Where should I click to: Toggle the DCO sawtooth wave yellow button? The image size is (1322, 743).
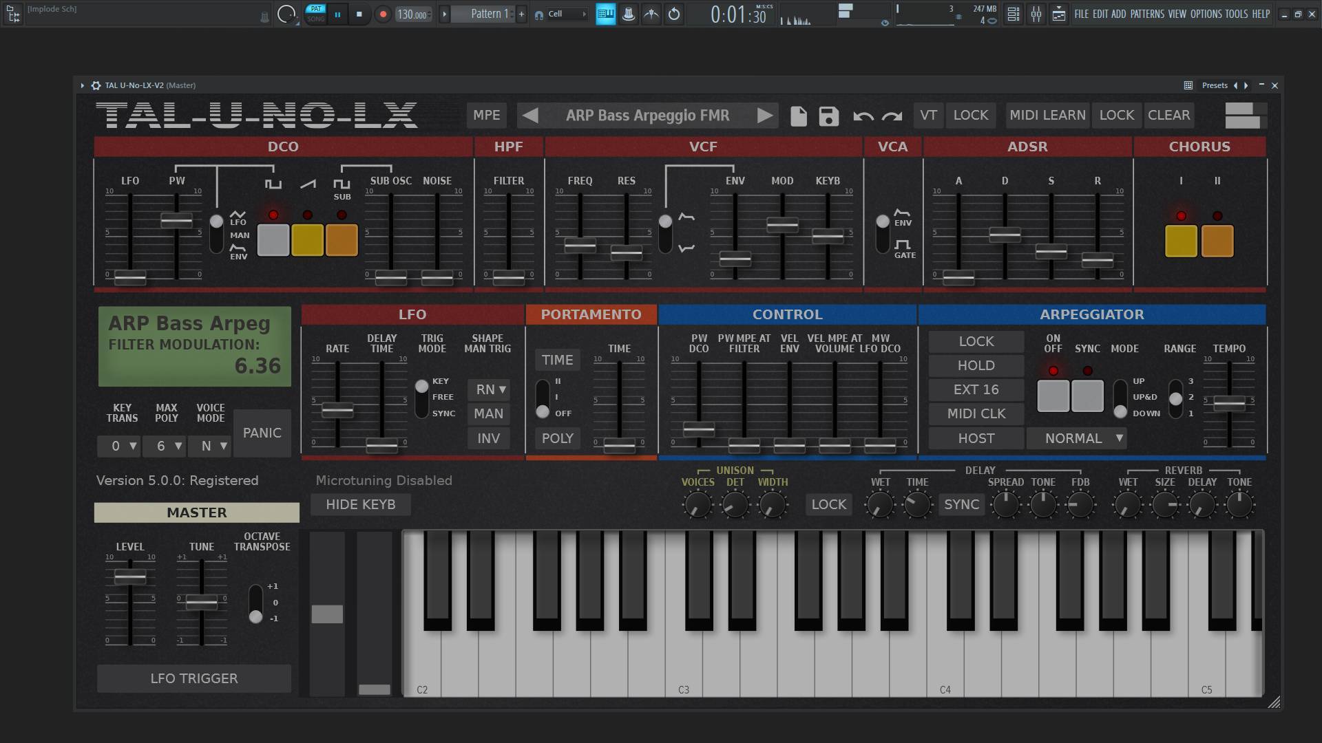tap(307, 240)
